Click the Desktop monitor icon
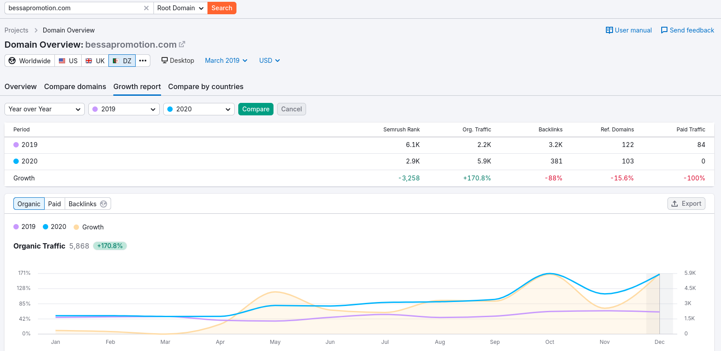The height and width of the screenshot is (351, 721). 165,60
